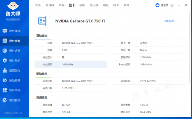Click the vertical scrollbar
The height and width of the screenshot is (119, 192).
[x=190, y=48]
